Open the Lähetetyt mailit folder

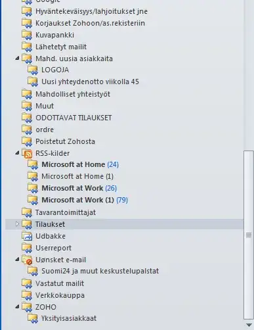click(x=61, y=47)
